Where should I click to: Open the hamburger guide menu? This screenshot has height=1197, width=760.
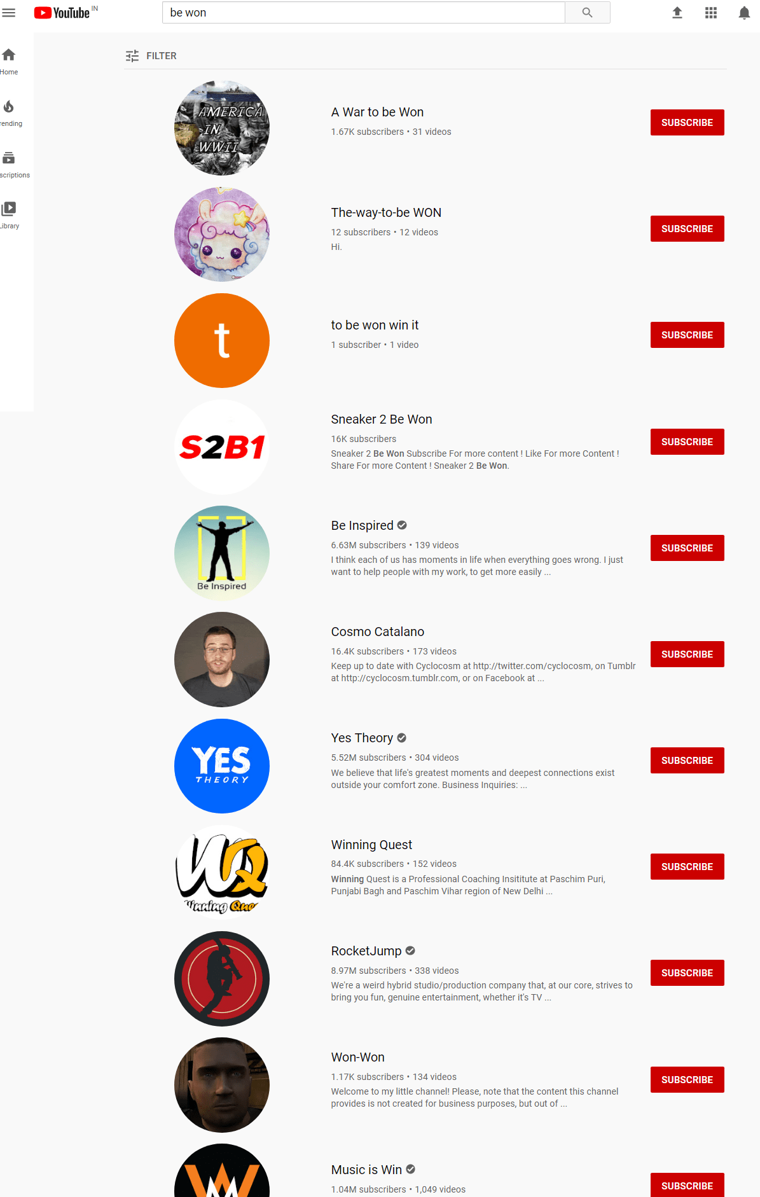(x=9, y=13)
